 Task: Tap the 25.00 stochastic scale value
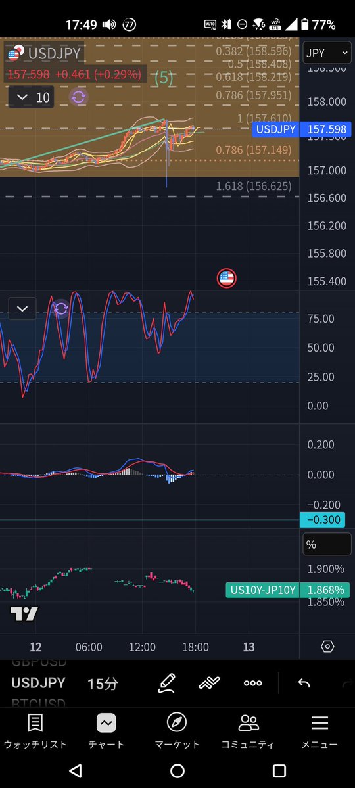[x=321, y=377]
